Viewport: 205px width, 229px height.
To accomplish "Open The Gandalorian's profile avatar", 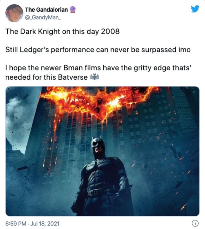I will tap(14, 13).
